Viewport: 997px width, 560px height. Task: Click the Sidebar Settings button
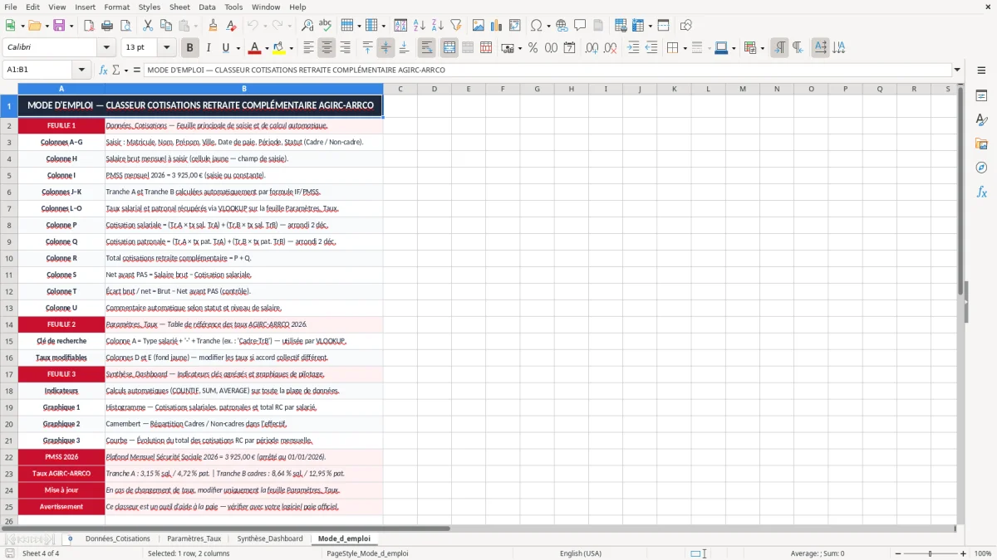tap(981, 71)
